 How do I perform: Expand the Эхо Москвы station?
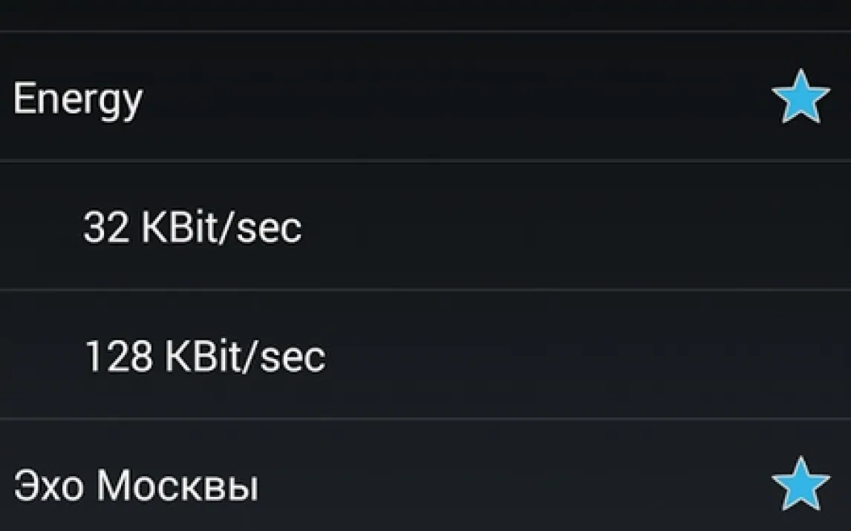(x=136, y=487)
